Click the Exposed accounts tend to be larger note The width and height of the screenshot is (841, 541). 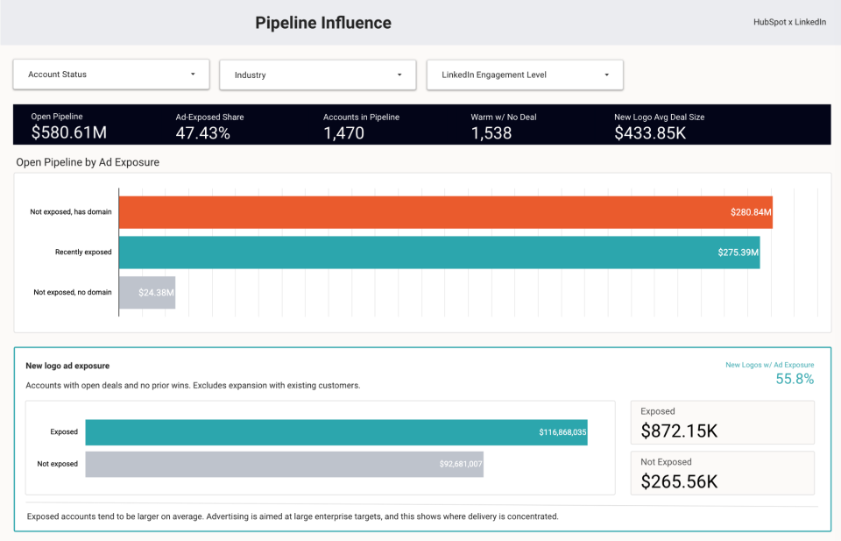[x=293, y=516]
